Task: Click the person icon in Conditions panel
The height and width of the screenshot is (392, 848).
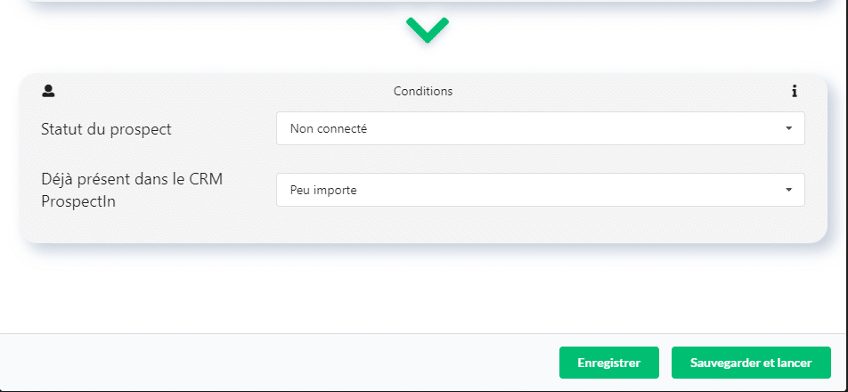Action: tap(48, 92)
